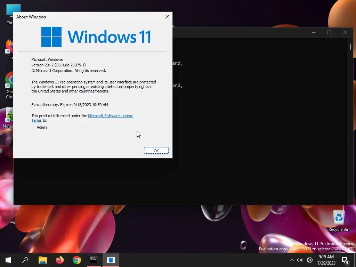Click the Show desktop strip on the taskbar
Screen dimensions: 356x267
(355, 260)
